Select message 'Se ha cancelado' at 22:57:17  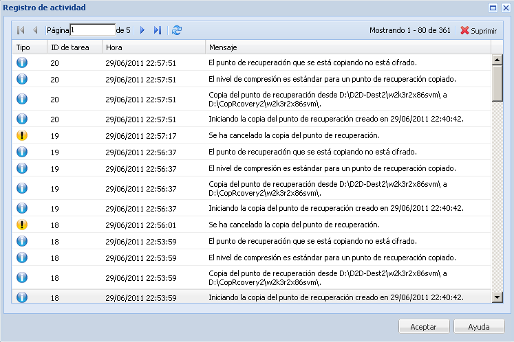(x=294, y=135)
